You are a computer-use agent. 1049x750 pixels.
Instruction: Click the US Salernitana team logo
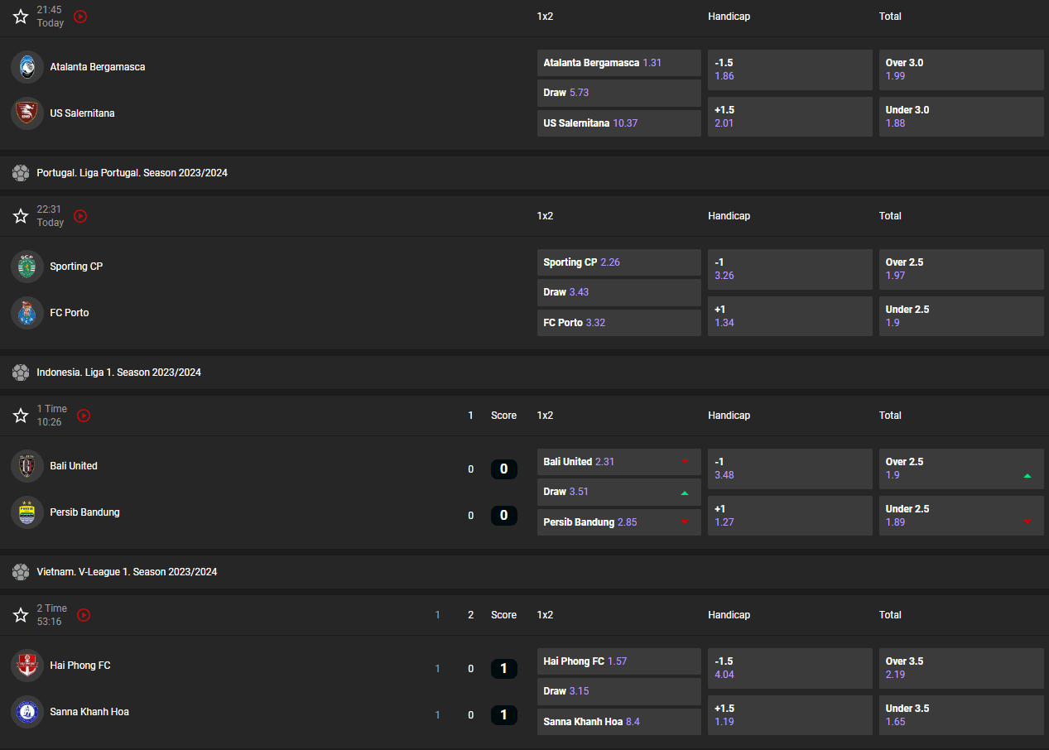point(27,113)
